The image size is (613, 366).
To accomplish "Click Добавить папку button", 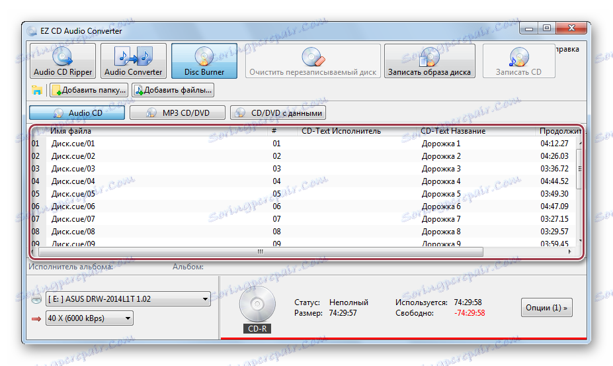I will coord(89,90).
